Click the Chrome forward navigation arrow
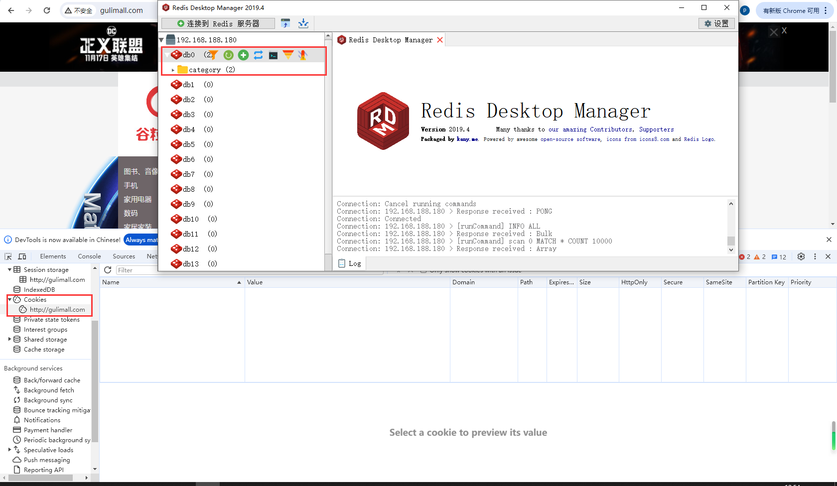The height and width of the screenshot is (486, 837). pos(29,10)
